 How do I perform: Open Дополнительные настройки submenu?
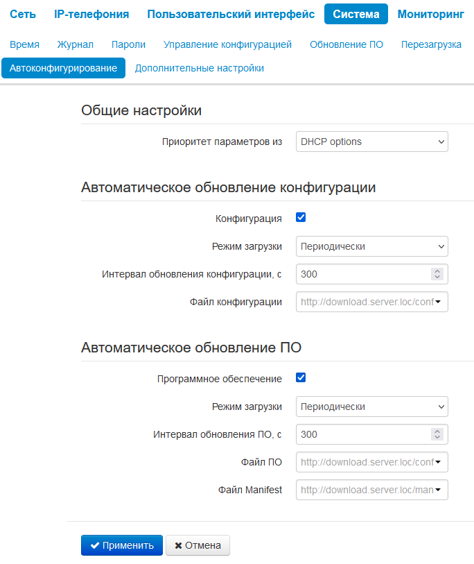(x=200, y=68)
